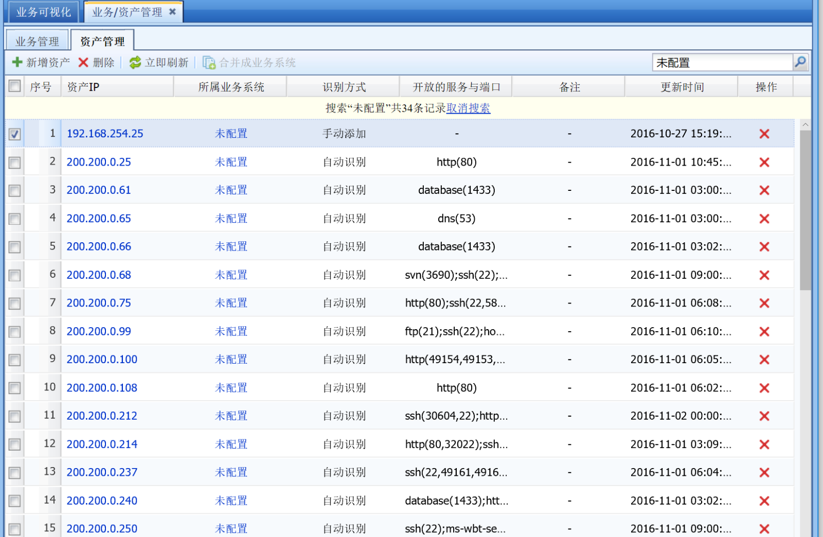Click 未配置 link for 200.200.0.68

pyautogui.click(x=231, y=275)
